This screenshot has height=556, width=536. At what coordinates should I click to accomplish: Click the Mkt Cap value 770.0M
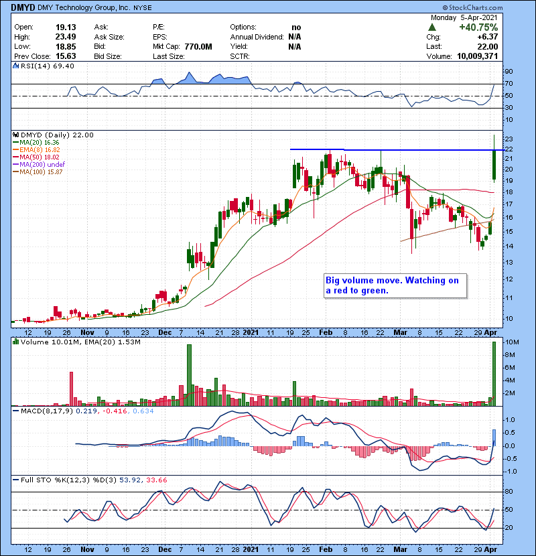[198, 46]
